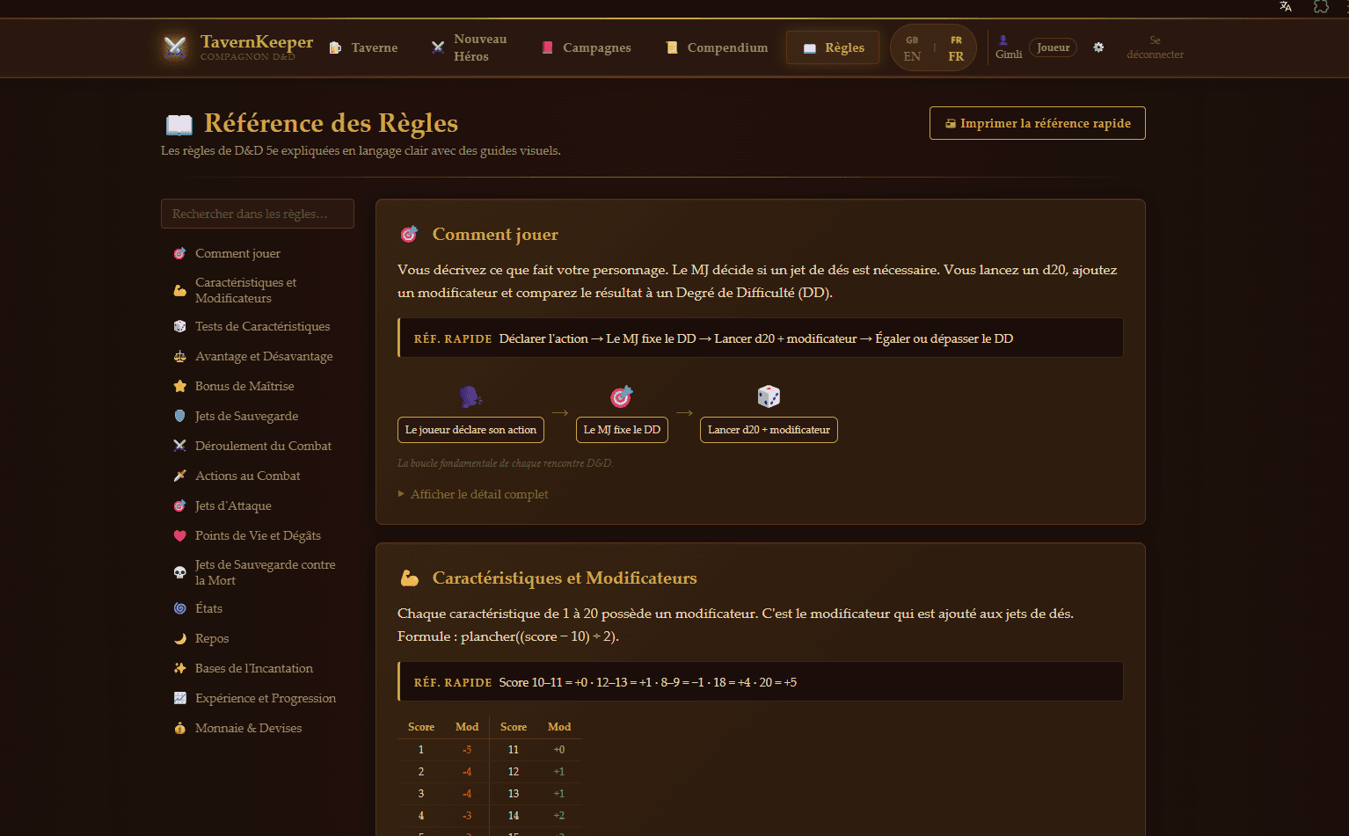Jump to Bases de l'Incantation section
Image resolution: width=1349 pixels, height=836 pixels.
[253, 668]
